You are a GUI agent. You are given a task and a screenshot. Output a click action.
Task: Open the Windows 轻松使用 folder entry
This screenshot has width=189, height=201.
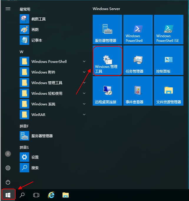point(52,93)
